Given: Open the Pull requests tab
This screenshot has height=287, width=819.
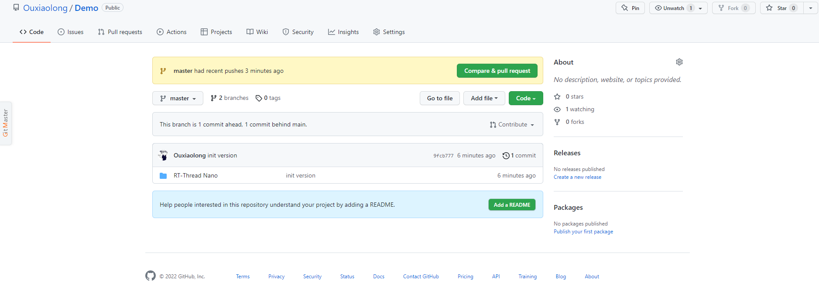Looking at the screenshot, I should tap(120, 32).
